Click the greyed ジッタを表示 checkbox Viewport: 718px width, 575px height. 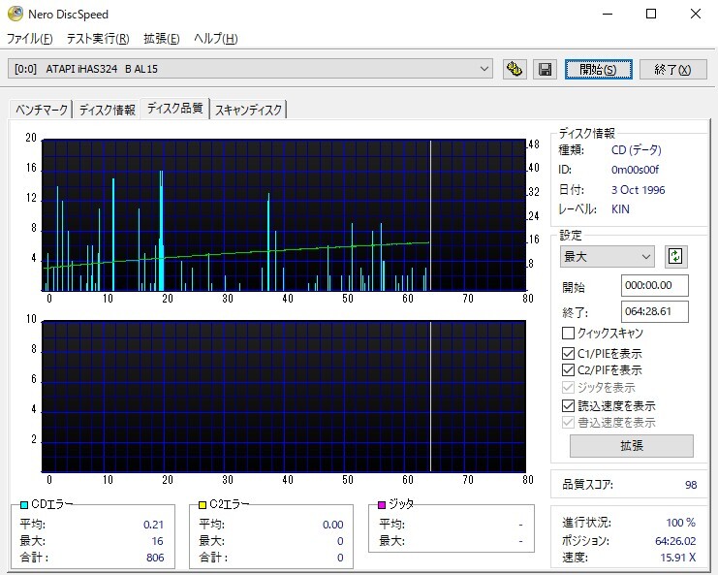tap(568, 388)
